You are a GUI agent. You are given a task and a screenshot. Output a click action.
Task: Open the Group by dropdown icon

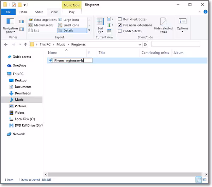(110, 19)
